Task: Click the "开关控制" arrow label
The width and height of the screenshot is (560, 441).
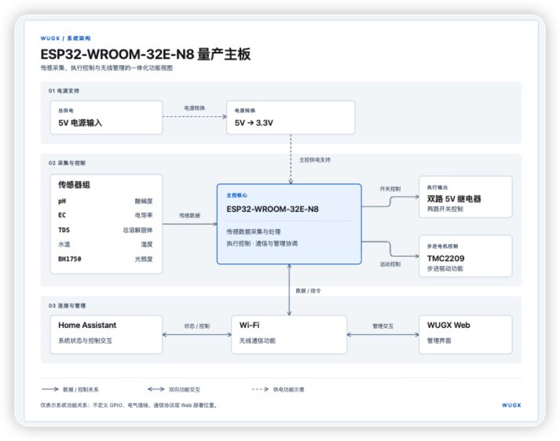Action: (390, 189)
